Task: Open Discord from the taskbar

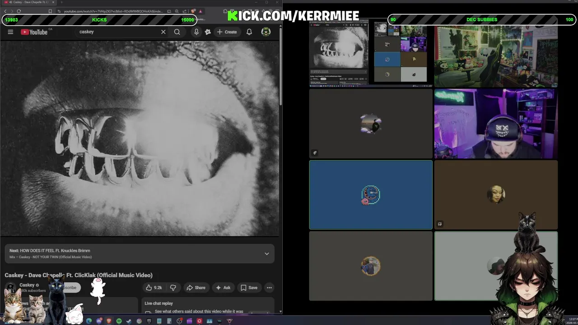Action: point(99,321)
